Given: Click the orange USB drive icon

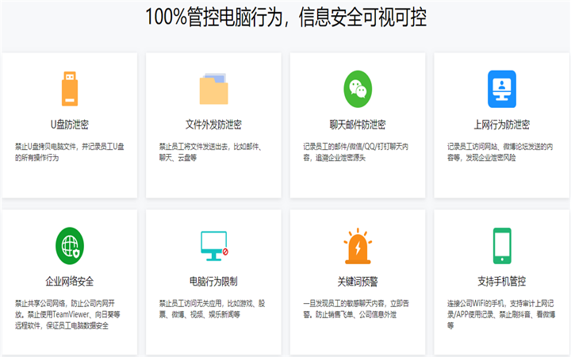Looking at the screenshot, I should pos(70,89).
